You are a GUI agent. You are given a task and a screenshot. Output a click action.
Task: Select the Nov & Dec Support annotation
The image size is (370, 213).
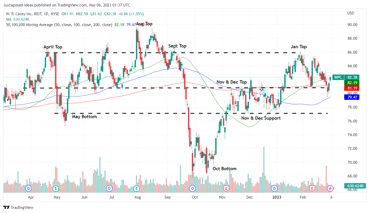pos(261,118)
